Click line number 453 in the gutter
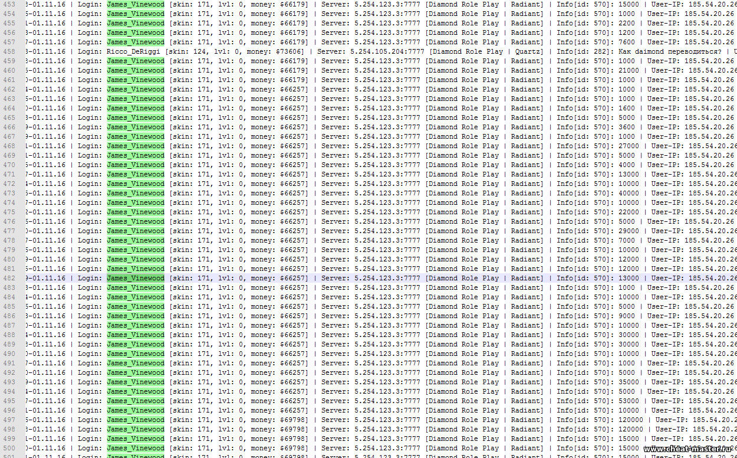 click(x=9, y=4)
